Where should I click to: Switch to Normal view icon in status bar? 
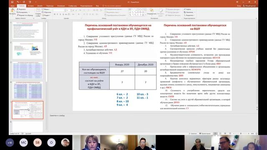click(215, 133)
